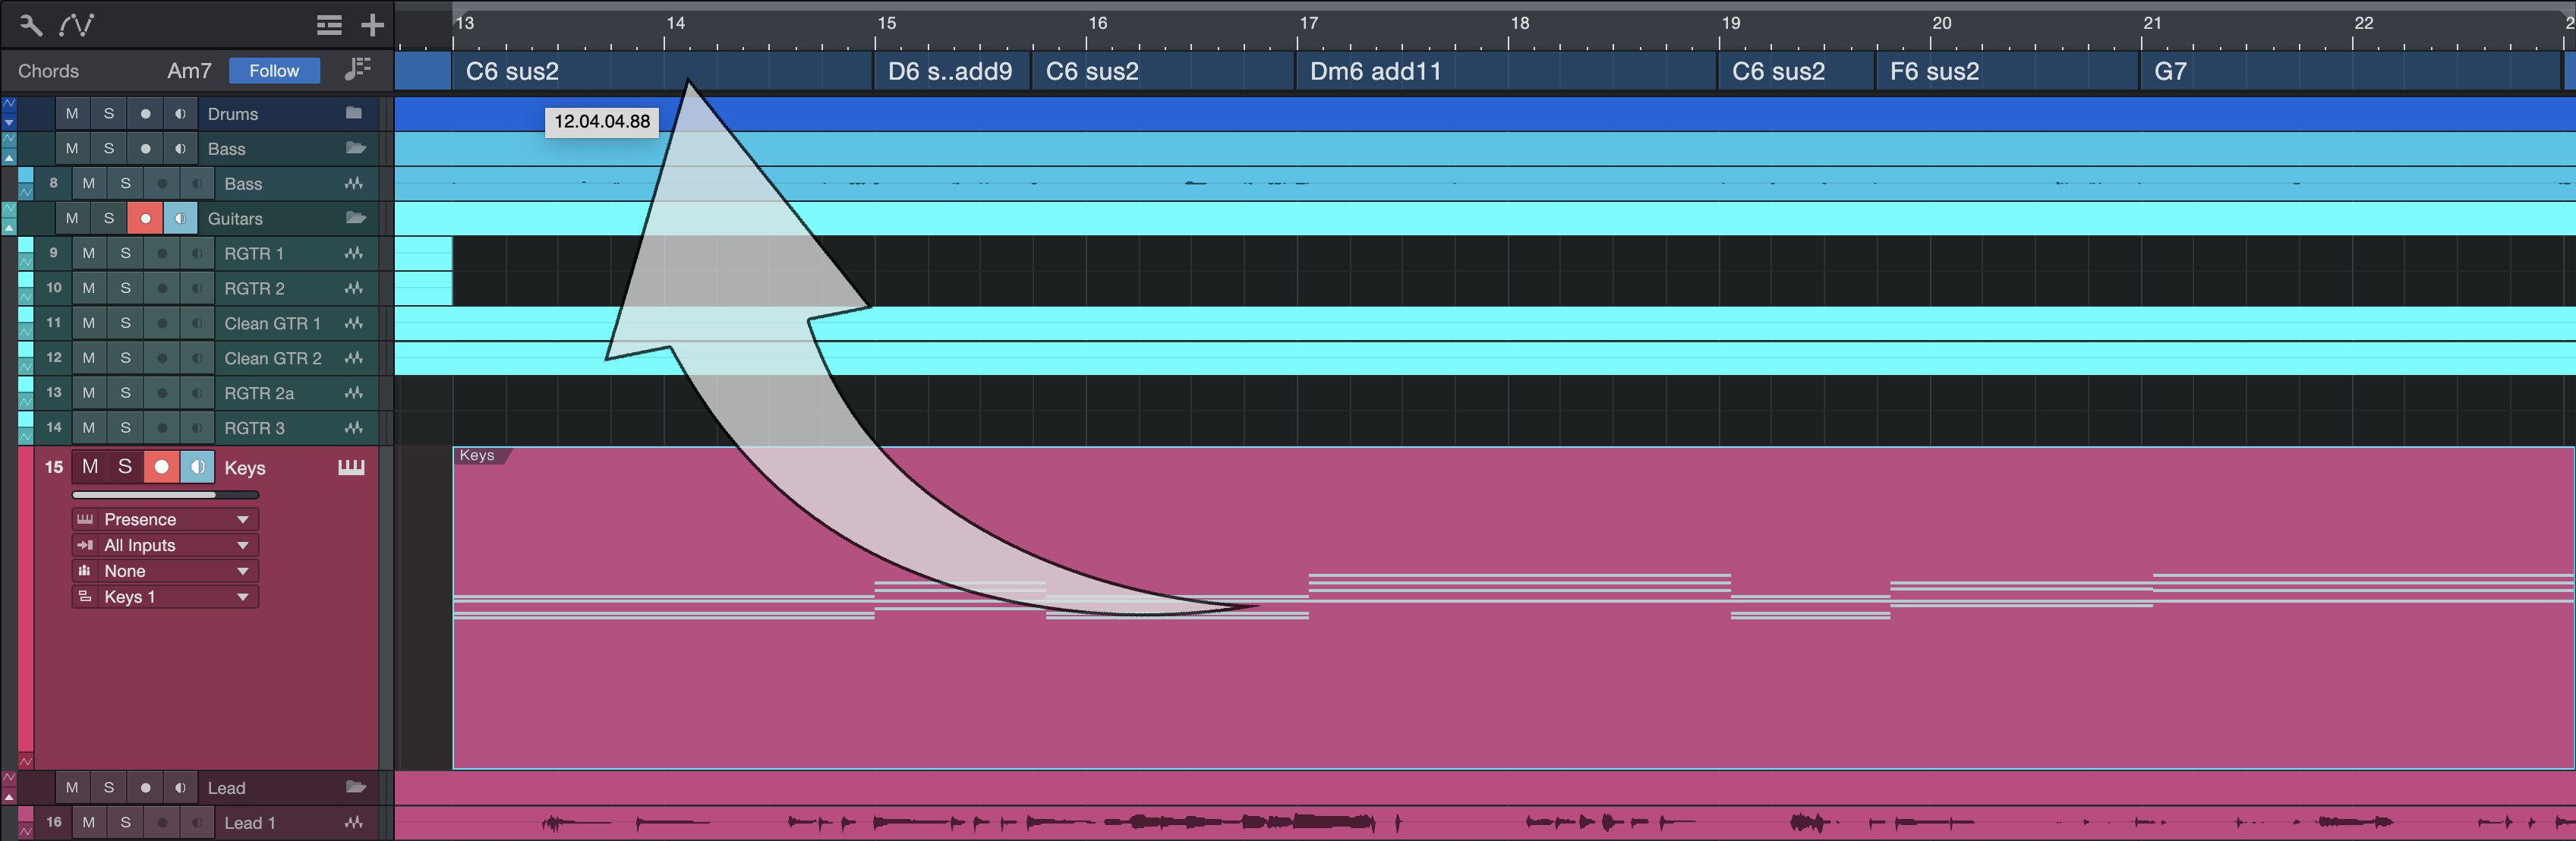The height and width of the screenshot is (841, 2576).
Task: Select the RGTR 3 track name
Action: tap(254, 428)
